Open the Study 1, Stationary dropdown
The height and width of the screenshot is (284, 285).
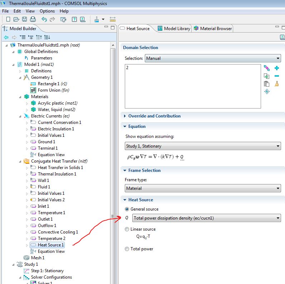(203, 146)
